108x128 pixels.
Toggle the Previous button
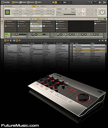coord(20,16)
